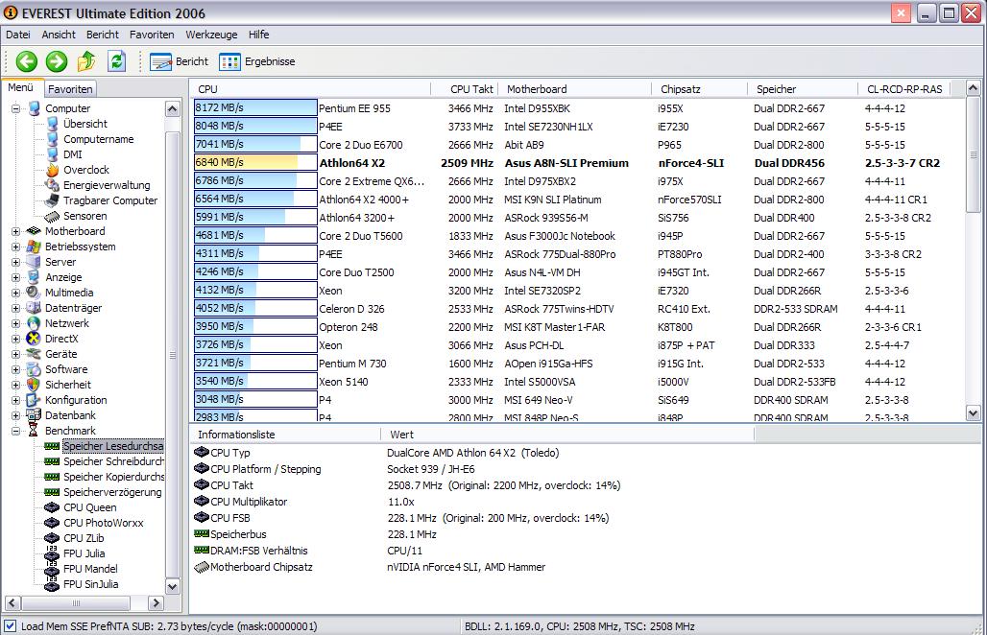Viewport: 987px width, 635px height.
Task: Open the Ansicht menu
Action: pyautogui.click(x=59, y=35)
